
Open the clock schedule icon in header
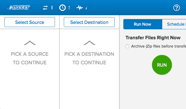coord(62,8)
